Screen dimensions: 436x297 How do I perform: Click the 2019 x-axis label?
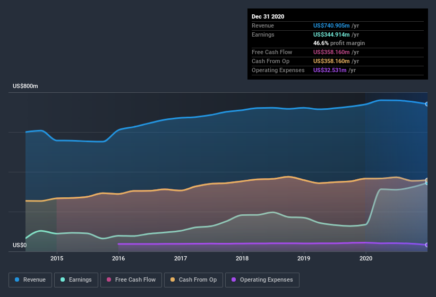coord(304,258)
